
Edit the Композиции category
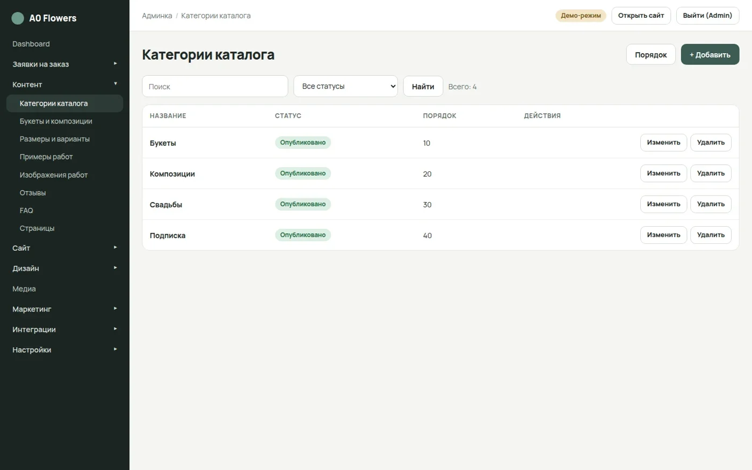pos(663,173)
